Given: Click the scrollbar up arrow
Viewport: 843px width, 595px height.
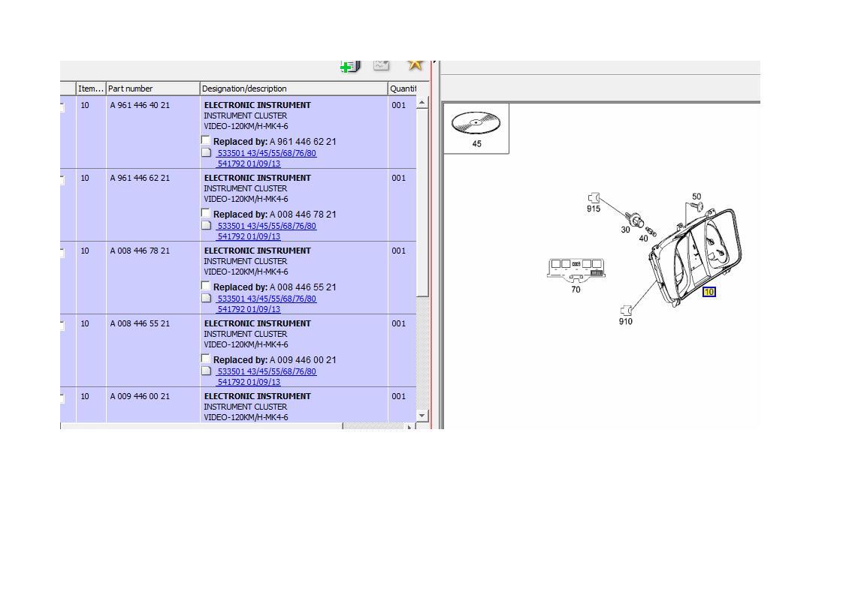Looking at the screenshot, I should pos(421,103).
